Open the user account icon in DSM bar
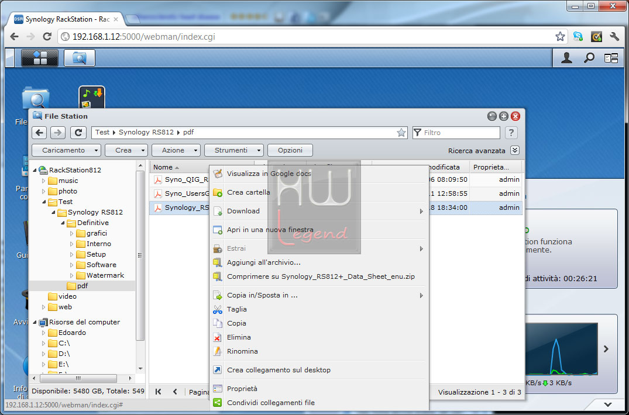 (x=566, y=58)
